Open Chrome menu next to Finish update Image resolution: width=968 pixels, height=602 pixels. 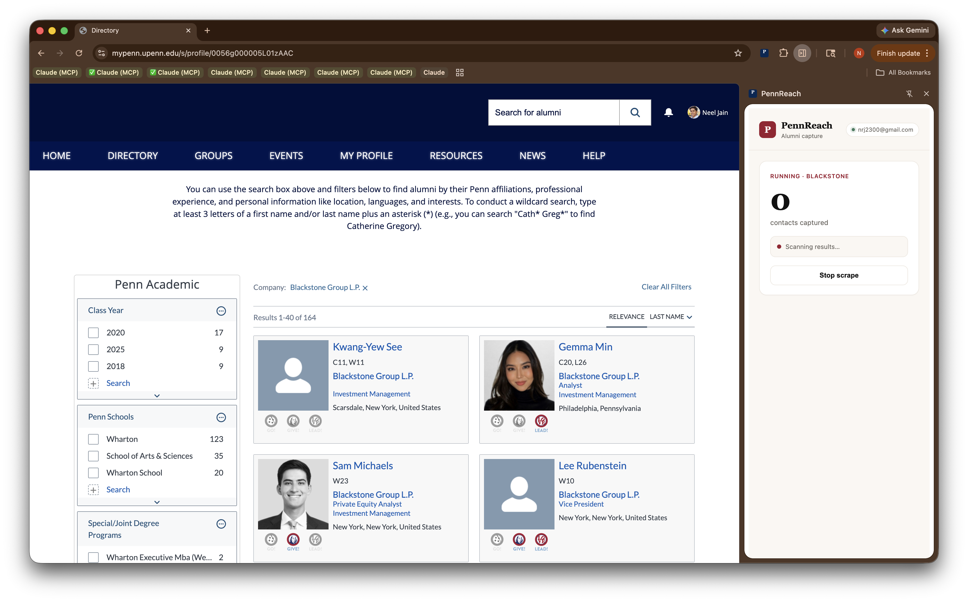tap(927, 53)
